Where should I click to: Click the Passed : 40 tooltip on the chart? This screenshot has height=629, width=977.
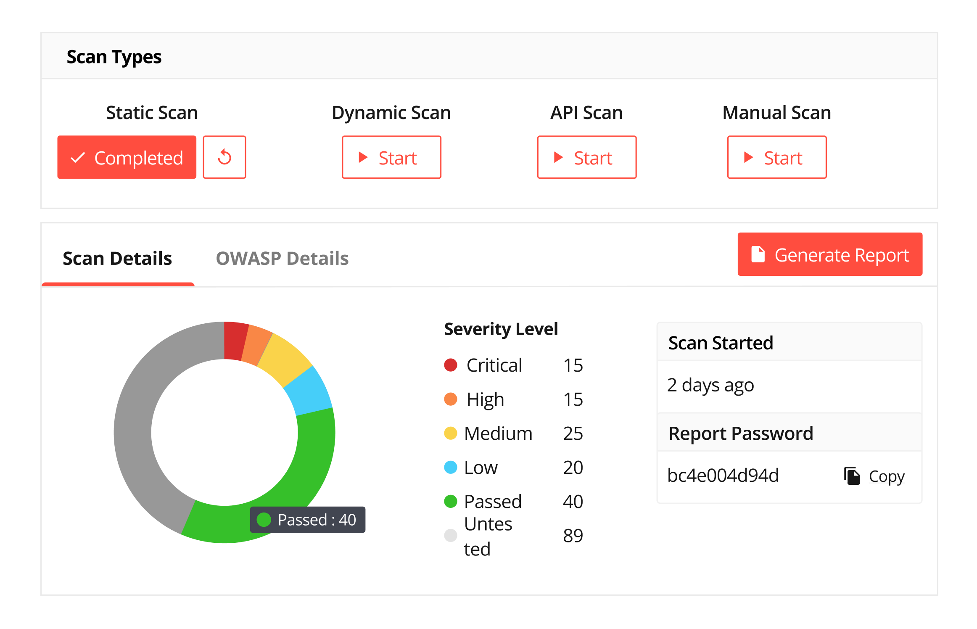pyautogui.click(x=307, y=520)
